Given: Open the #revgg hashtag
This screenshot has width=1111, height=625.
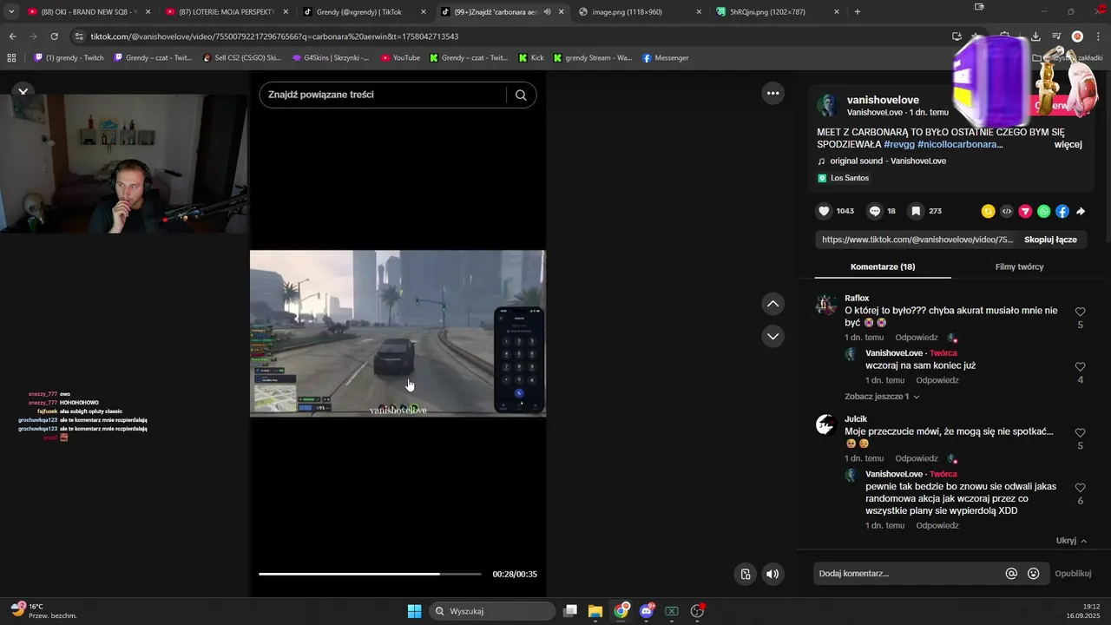Looking at the screenshot, I should (898, 144).
